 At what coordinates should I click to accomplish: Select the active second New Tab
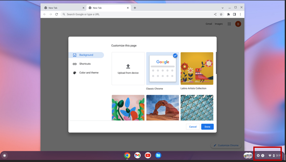pyautogui.click(x=108, y=8)
